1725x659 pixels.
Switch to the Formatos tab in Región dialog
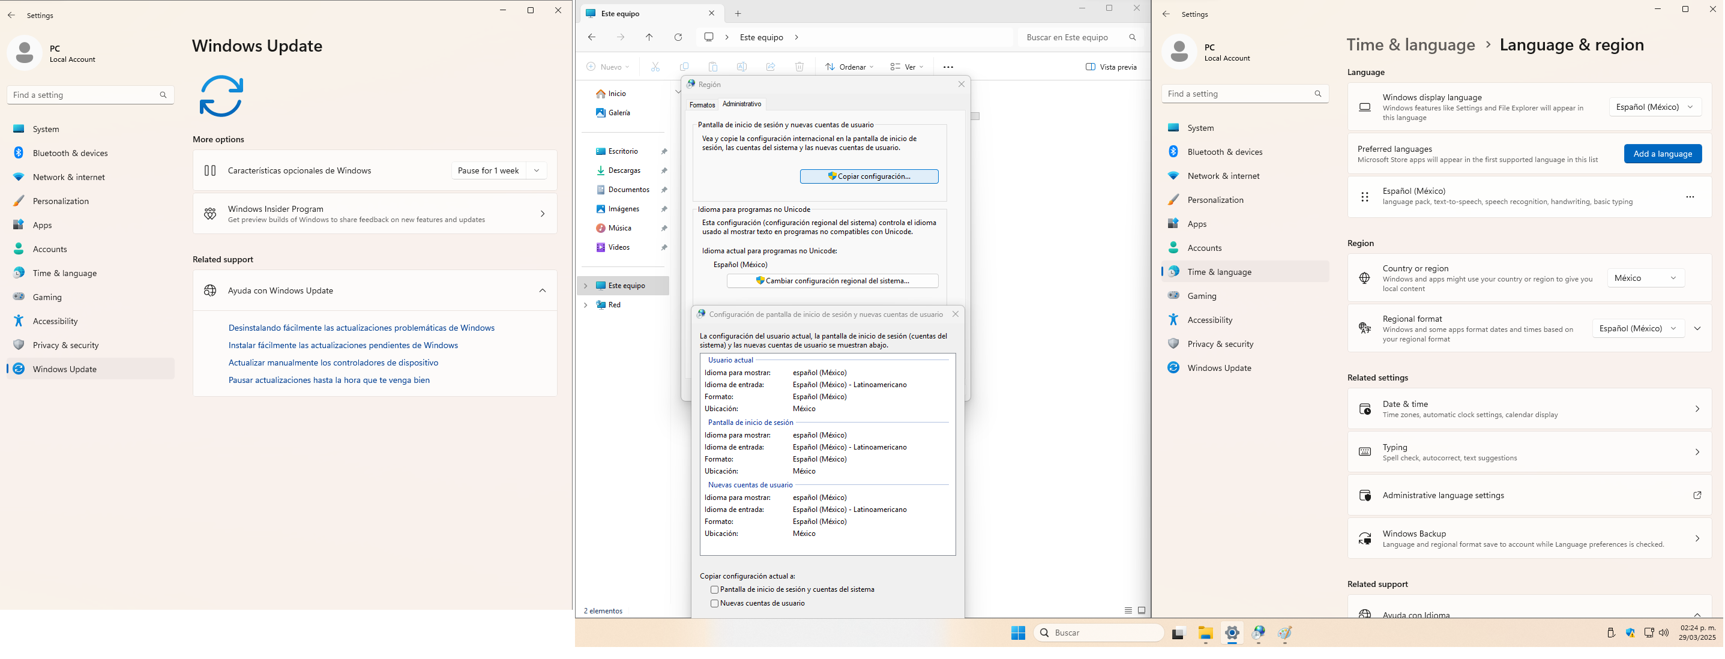click(x=702, y=105)
